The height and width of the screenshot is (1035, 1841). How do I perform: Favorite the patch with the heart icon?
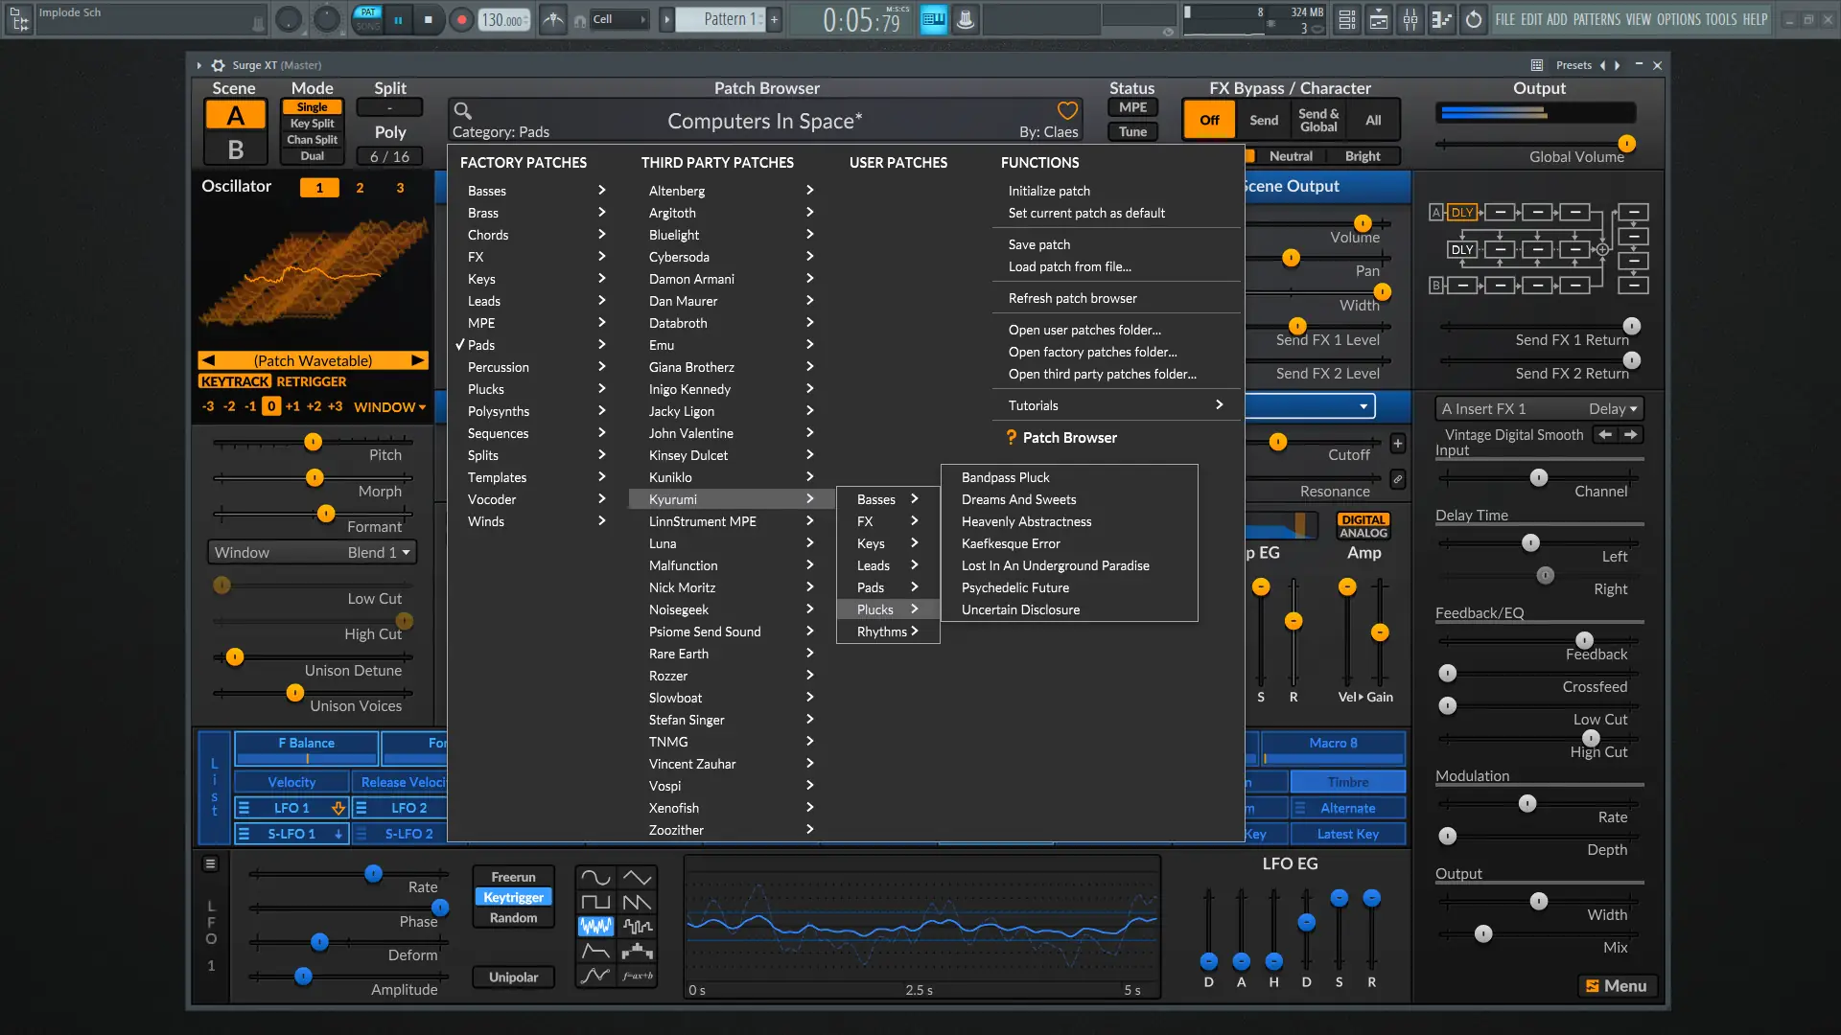pyautogui.click(x=1067, y=111)
